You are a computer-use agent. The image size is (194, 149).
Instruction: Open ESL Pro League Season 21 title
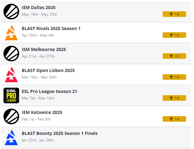(49, 91)
